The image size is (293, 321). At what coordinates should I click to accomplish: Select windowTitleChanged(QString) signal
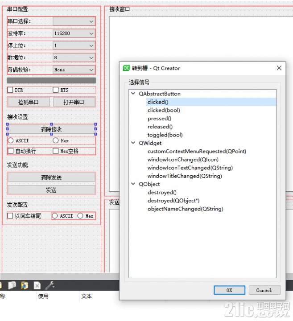click(x=185, y=176)
